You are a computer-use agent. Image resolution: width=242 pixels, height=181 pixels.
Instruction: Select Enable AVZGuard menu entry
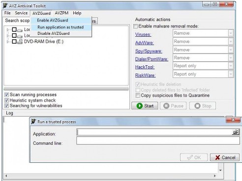pyautogui.click(x=61, y=20)
